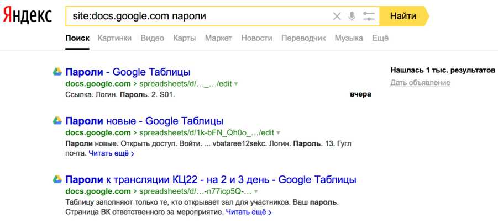Click the snippet text containing vbataree12sekc
Screen dimensions: 498x224
(x=208, y=148)
